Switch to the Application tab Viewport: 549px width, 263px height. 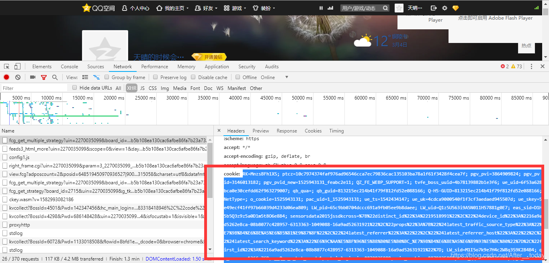coord(217,67)
